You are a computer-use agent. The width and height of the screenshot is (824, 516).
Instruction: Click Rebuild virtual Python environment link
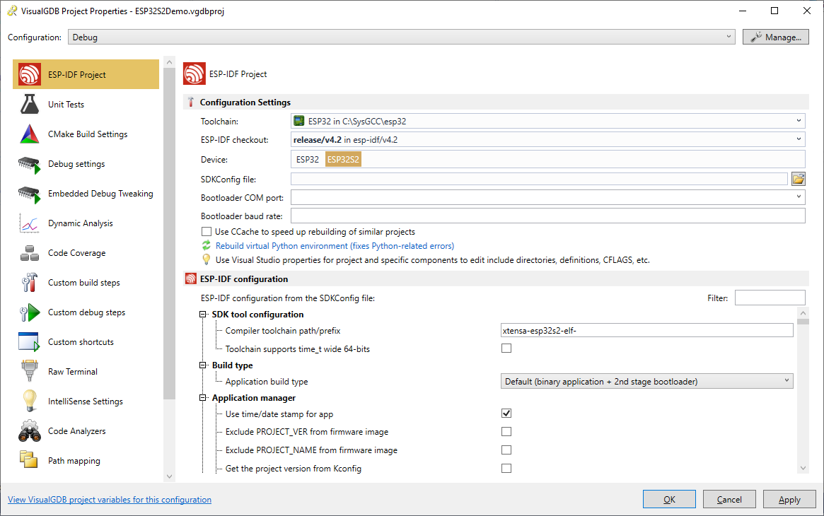(x=335, y=246)
